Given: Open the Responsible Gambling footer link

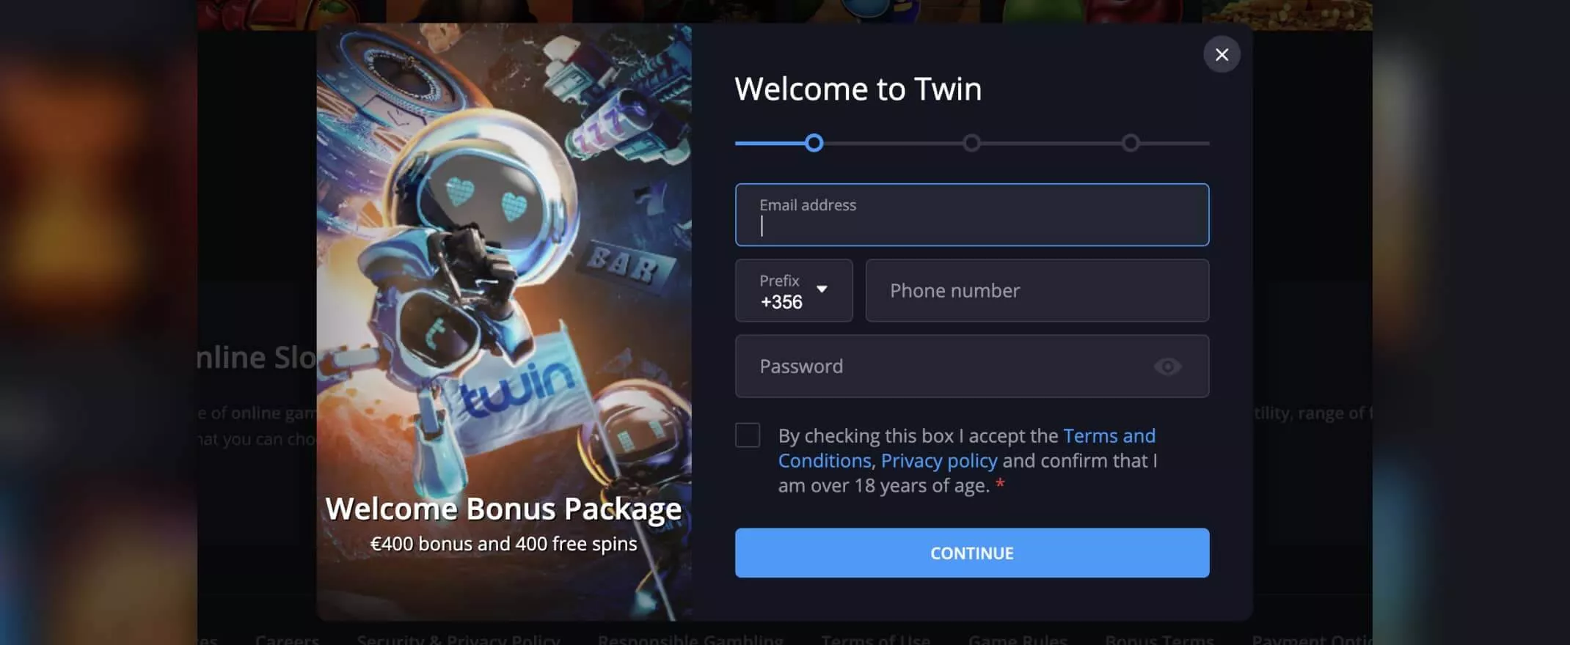Looking at the screenshot, I should [690, 638].
